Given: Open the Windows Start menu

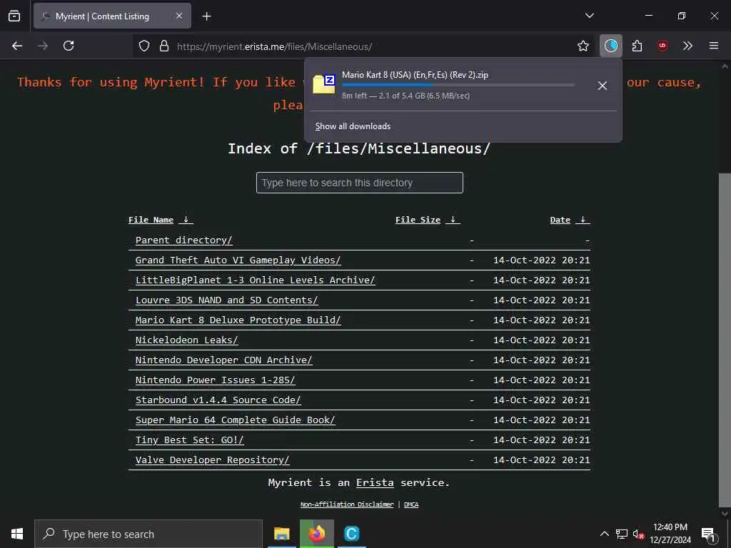Looking at the screenshot, I should (17, 534).
